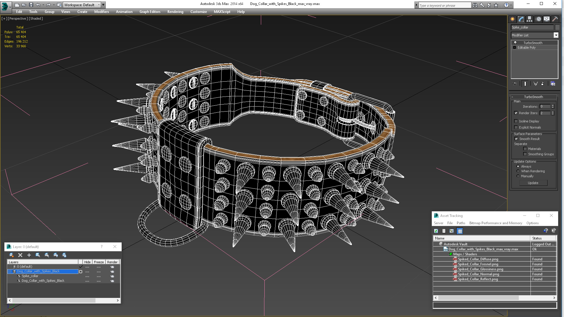Enable the Isoline Display checkbox
The width and height of the screenshot is (564, 317).
[x=516, y=121]
